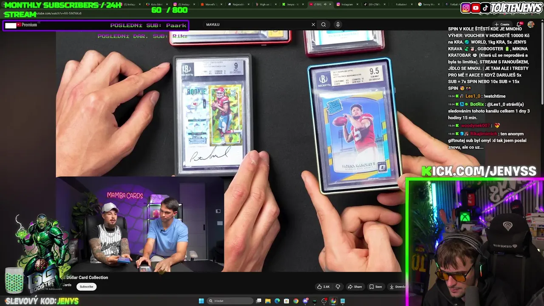Share the video via Share button

coord(355,287)
